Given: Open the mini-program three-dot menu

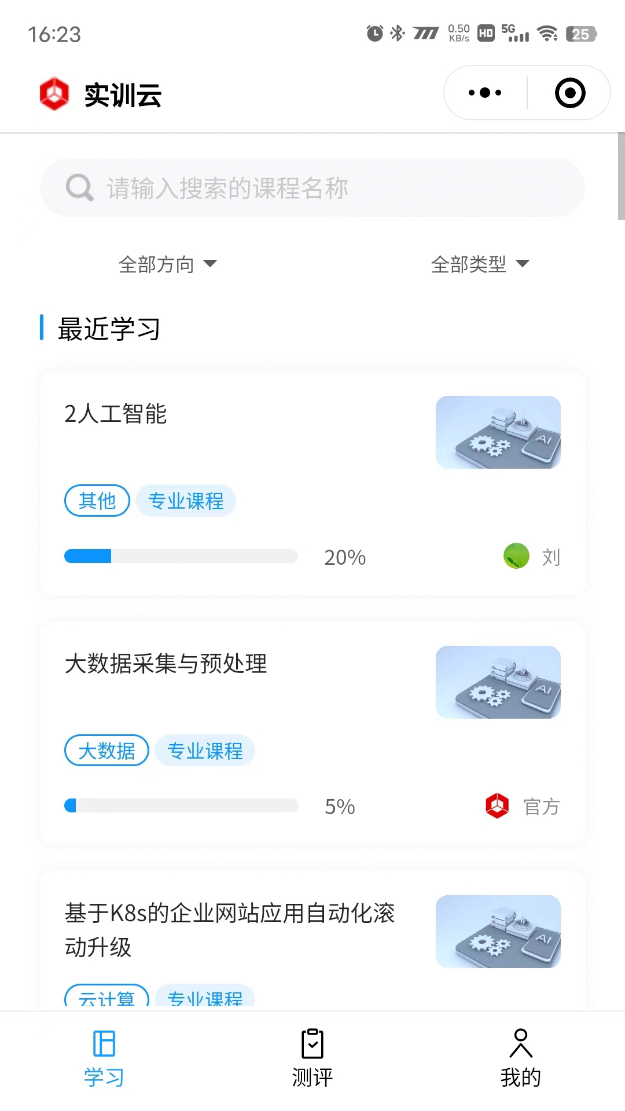Looking at the screenshot, I should point(485,93).
